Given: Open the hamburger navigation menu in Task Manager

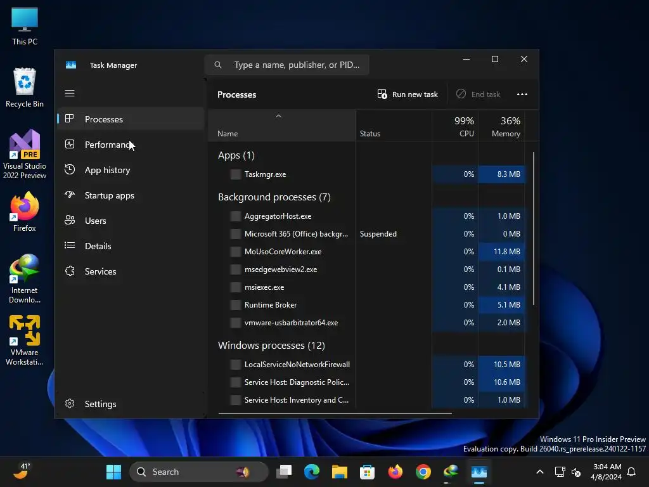Looking at the screenshot, I should [70, 93].
